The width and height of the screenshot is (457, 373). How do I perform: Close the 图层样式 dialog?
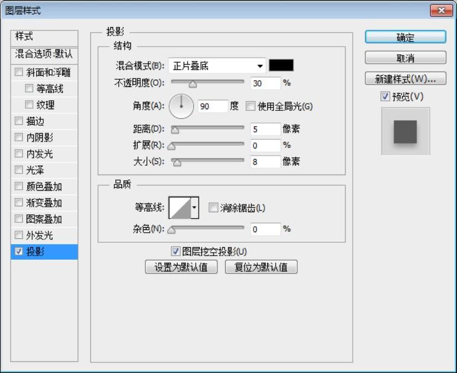click(x=441, y=10)
